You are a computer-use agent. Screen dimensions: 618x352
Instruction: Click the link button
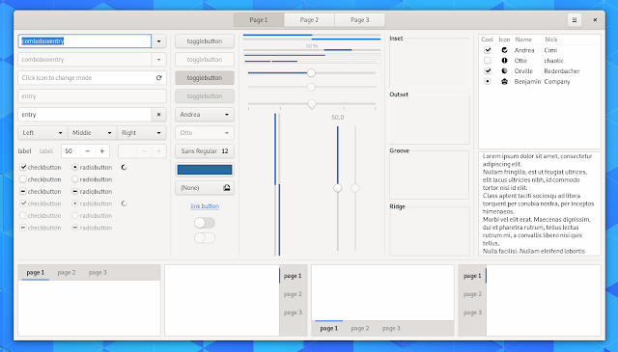point(205,206)
